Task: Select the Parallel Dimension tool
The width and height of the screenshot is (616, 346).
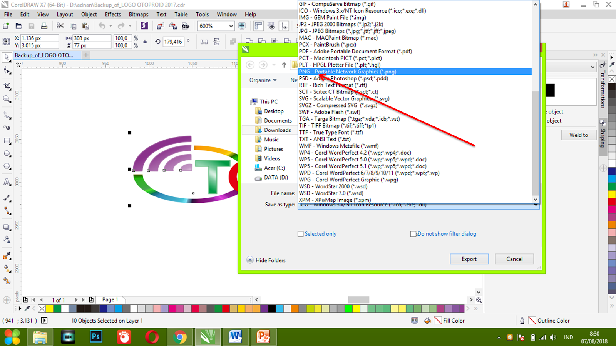Action: click(x=7, y=198)
